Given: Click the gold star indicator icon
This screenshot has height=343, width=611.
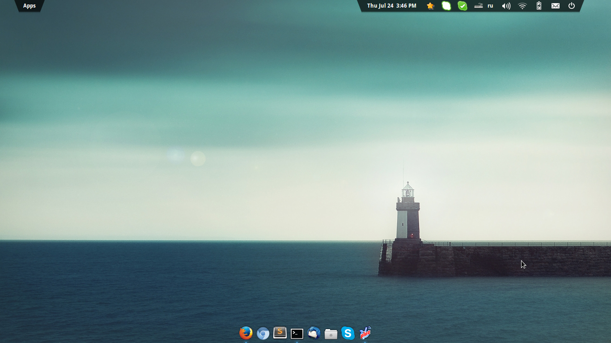Looking at the screenshot, I should click(x=430, y=6).
